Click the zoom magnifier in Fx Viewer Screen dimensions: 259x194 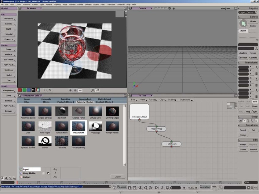point(93,90)
